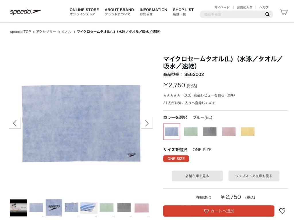Add product to favorites with heart icon
This screenshot has width=294, height=220.
282,211
